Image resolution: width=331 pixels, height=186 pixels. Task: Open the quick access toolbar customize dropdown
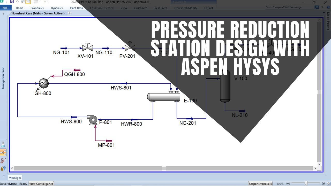[x=45, y=2]
